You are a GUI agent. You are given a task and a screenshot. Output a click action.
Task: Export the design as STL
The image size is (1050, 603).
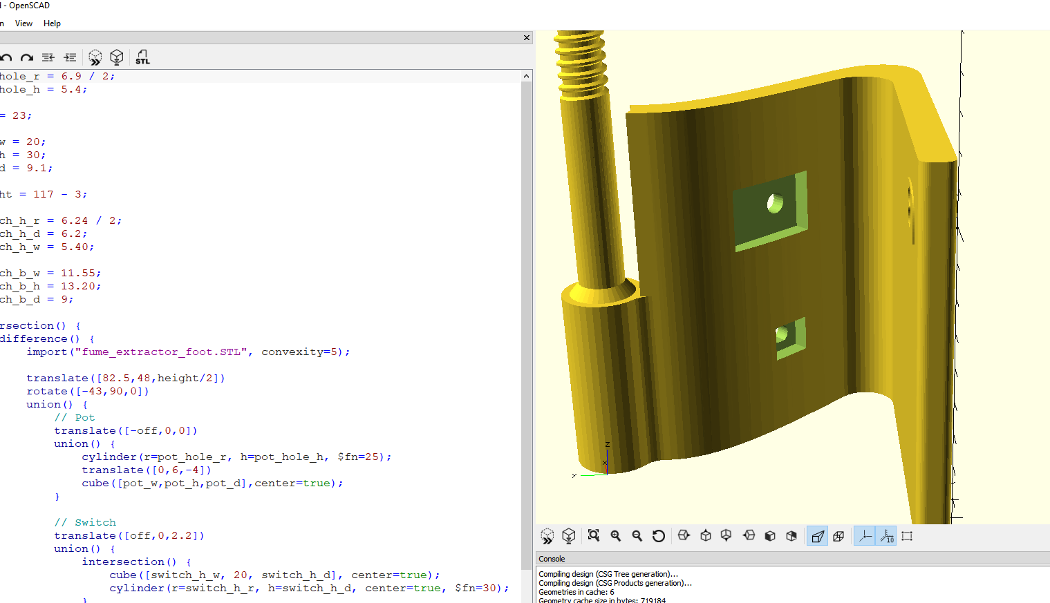[x=142, y=57]
